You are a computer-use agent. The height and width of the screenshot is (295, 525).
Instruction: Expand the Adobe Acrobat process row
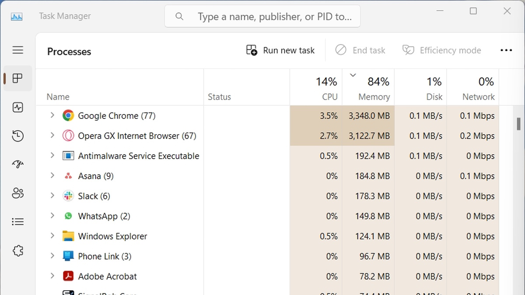pos(52,276)
